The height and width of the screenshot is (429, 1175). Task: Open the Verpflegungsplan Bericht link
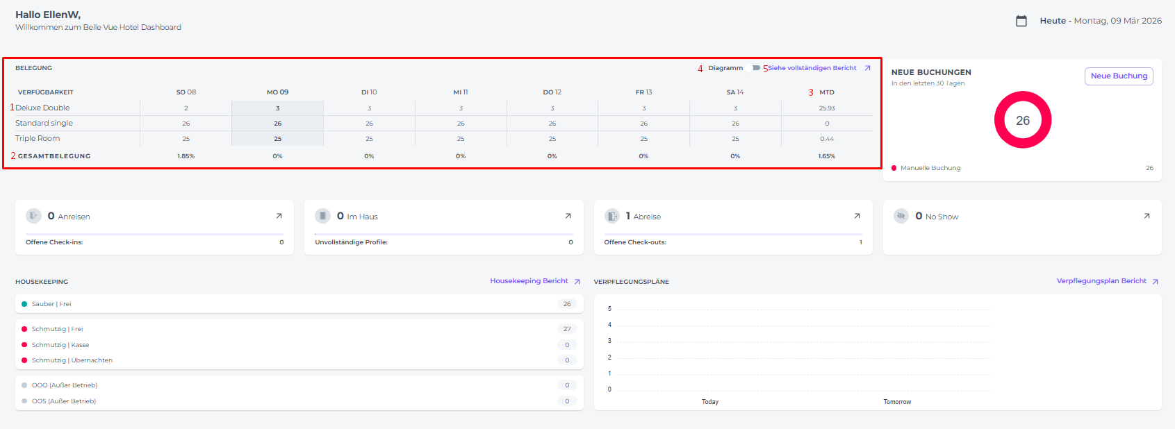[1101, 281]
